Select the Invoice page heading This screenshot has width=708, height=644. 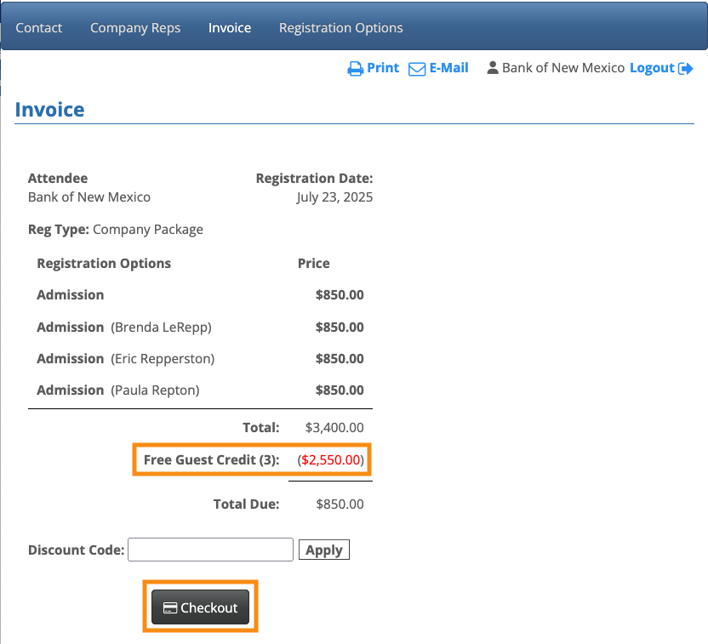[49, 110]
